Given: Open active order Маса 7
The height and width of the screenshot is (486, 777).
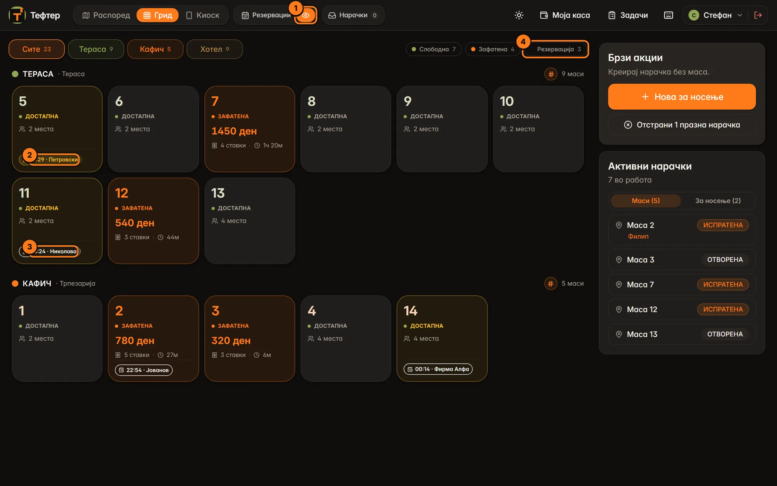Looking at the screenshot, I should point(682,285).
